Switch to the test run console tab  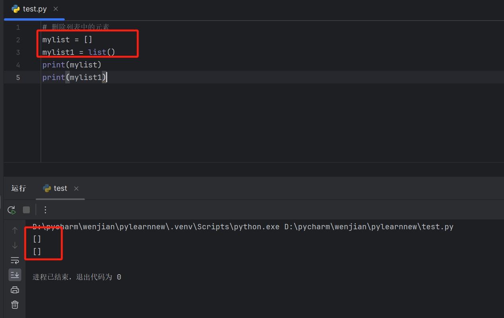pos(60,188)
